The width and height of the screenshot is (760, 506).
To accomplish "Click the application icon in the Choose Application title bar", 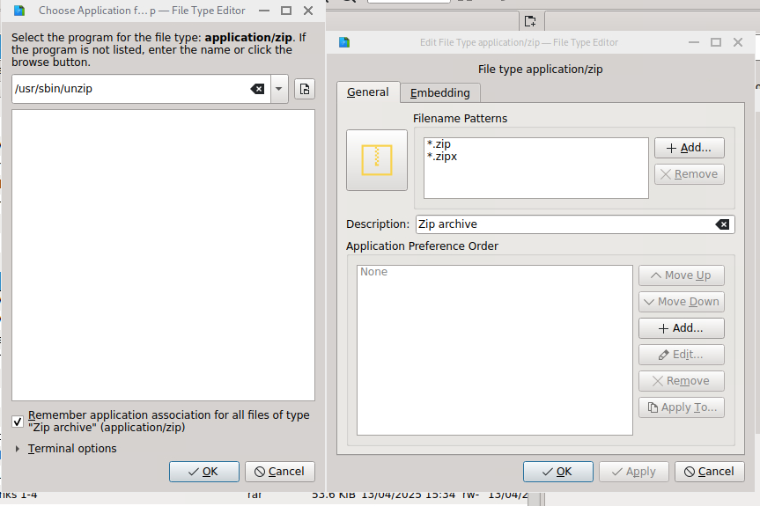I will pos(19,11).
